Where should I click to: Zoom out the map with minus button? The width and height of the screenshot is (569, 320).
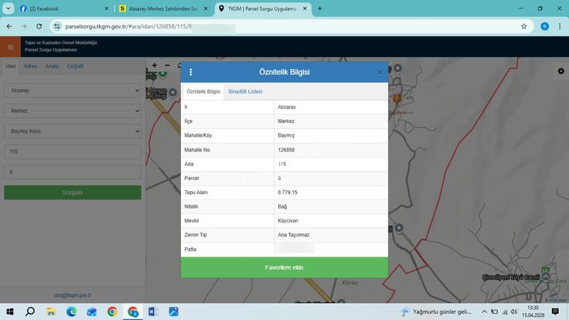(167, 66)
